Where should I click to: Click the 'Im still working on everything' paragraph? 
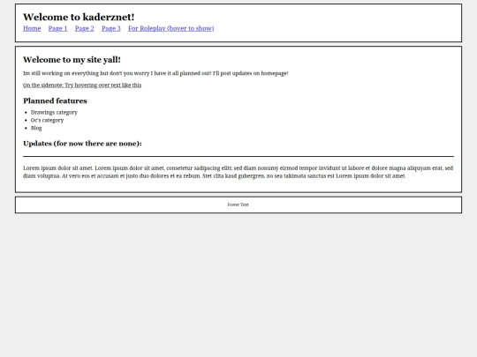(x=155, y=73)
